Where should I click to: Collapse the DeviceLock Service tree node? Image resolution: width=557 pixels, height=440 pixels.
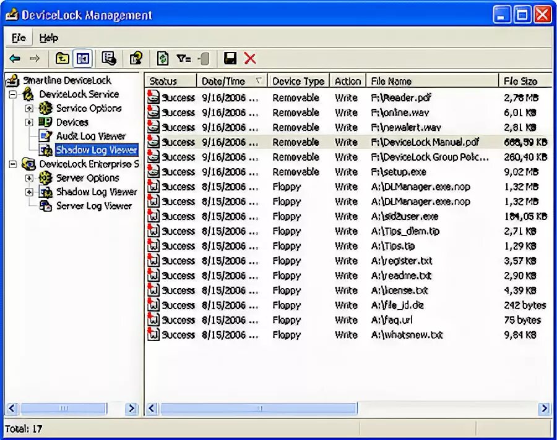tap(13, 95)
